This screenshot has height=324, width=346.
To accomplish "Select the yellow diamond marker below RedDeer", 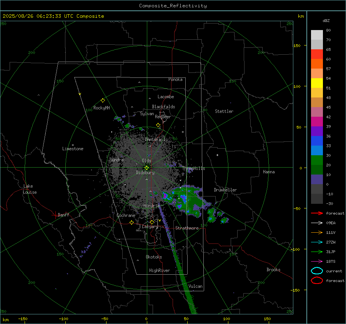I will point(158,125).
